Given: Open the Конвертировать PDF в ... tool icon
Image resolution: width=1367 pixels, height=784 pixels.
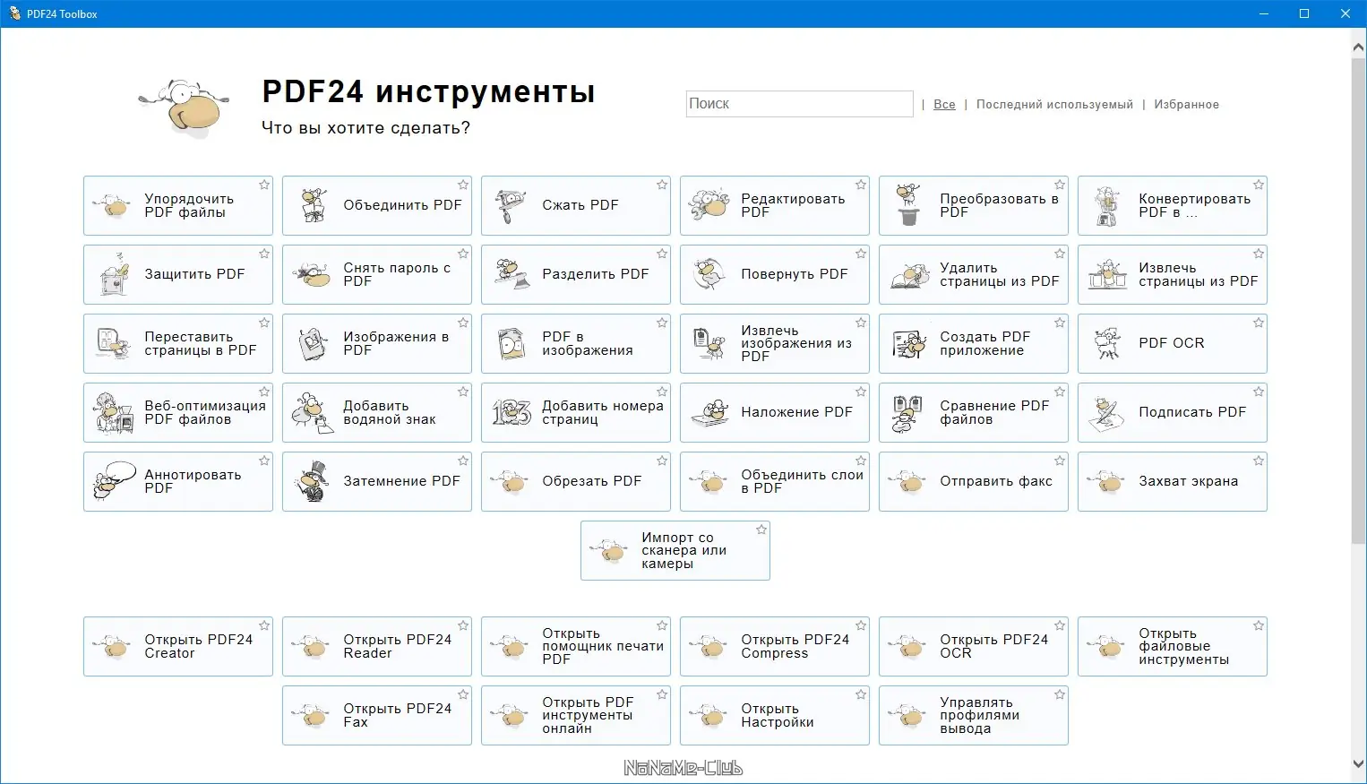Looking at the screenshot, I should pos(1107,206).
